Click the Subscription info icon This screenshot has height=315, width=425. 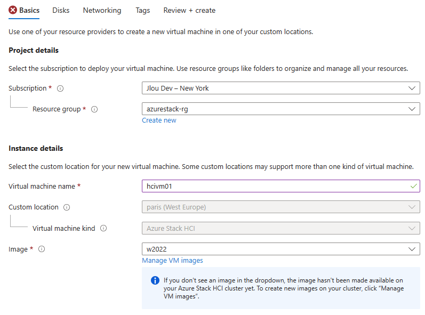(60, 88)
